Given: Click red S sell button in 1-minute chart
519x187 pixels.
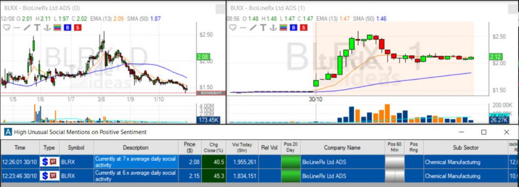Looking at the screenshot, I should [x=304, y=28].
